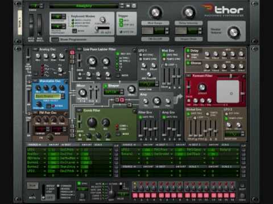Screen dimensions: 273x204
Task: Toggle the Ladder Filter Self Osc LED
Action: [117, 54]
